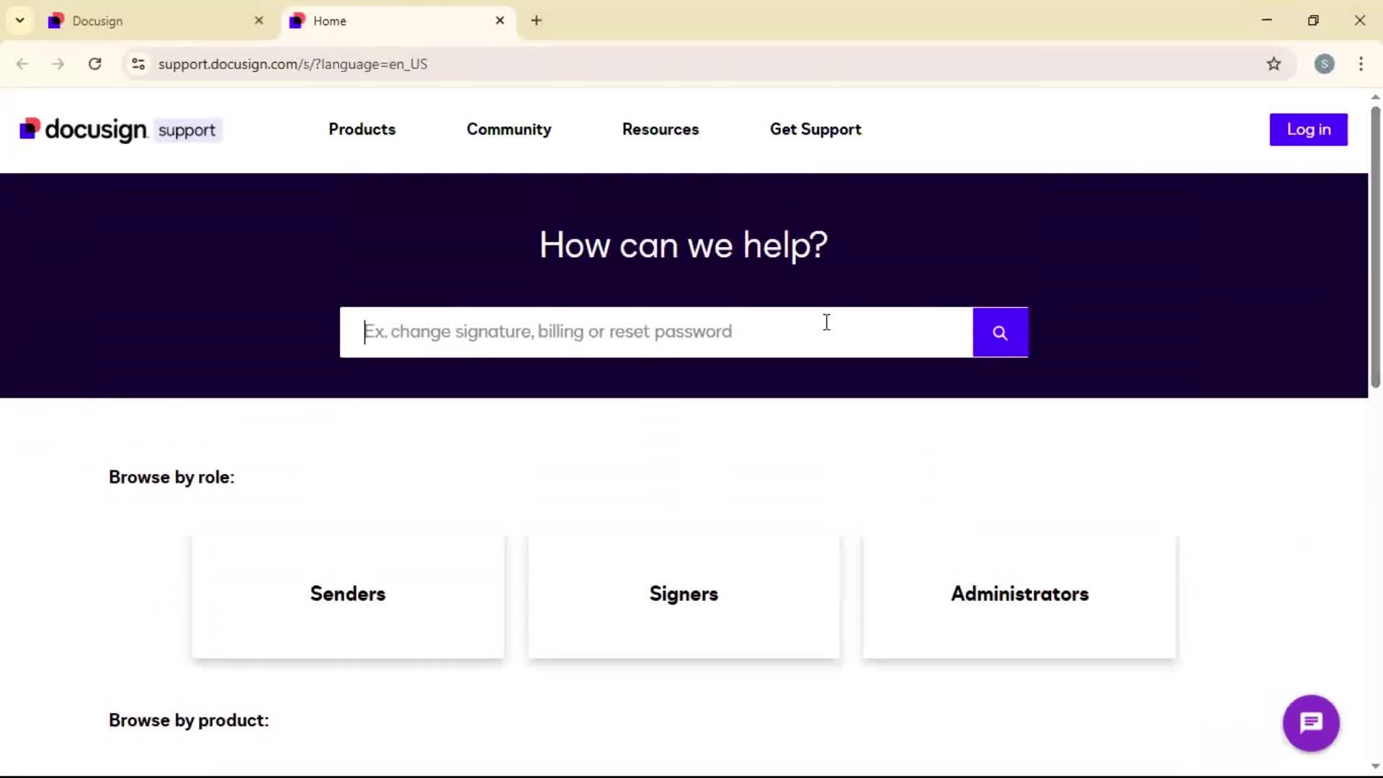Viewport: 1383px width, 778px height.
Task: Open the site information icon in address bar
Action: coord(138,64)
